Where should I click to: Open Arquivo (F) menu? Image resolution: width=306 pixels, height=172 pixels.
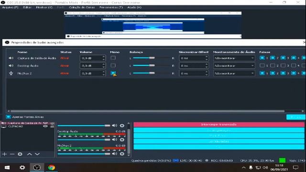10,7
